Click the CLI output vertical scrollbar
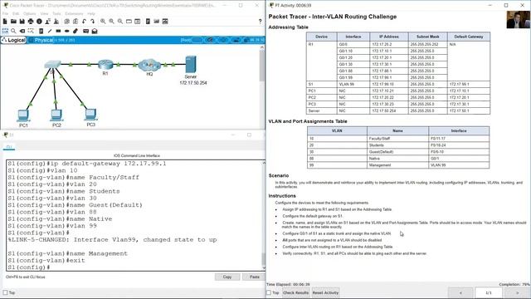 264,215
